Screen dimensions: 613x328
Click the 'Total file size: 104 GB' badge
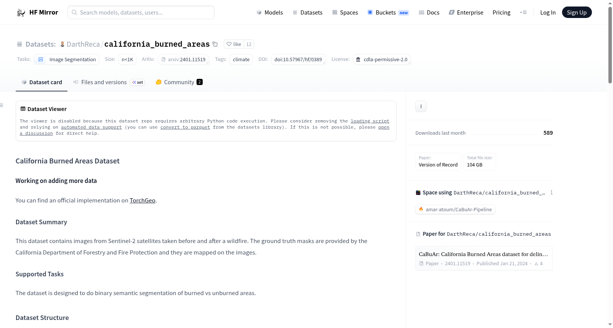pyautogui.click(x=480, y=162)
